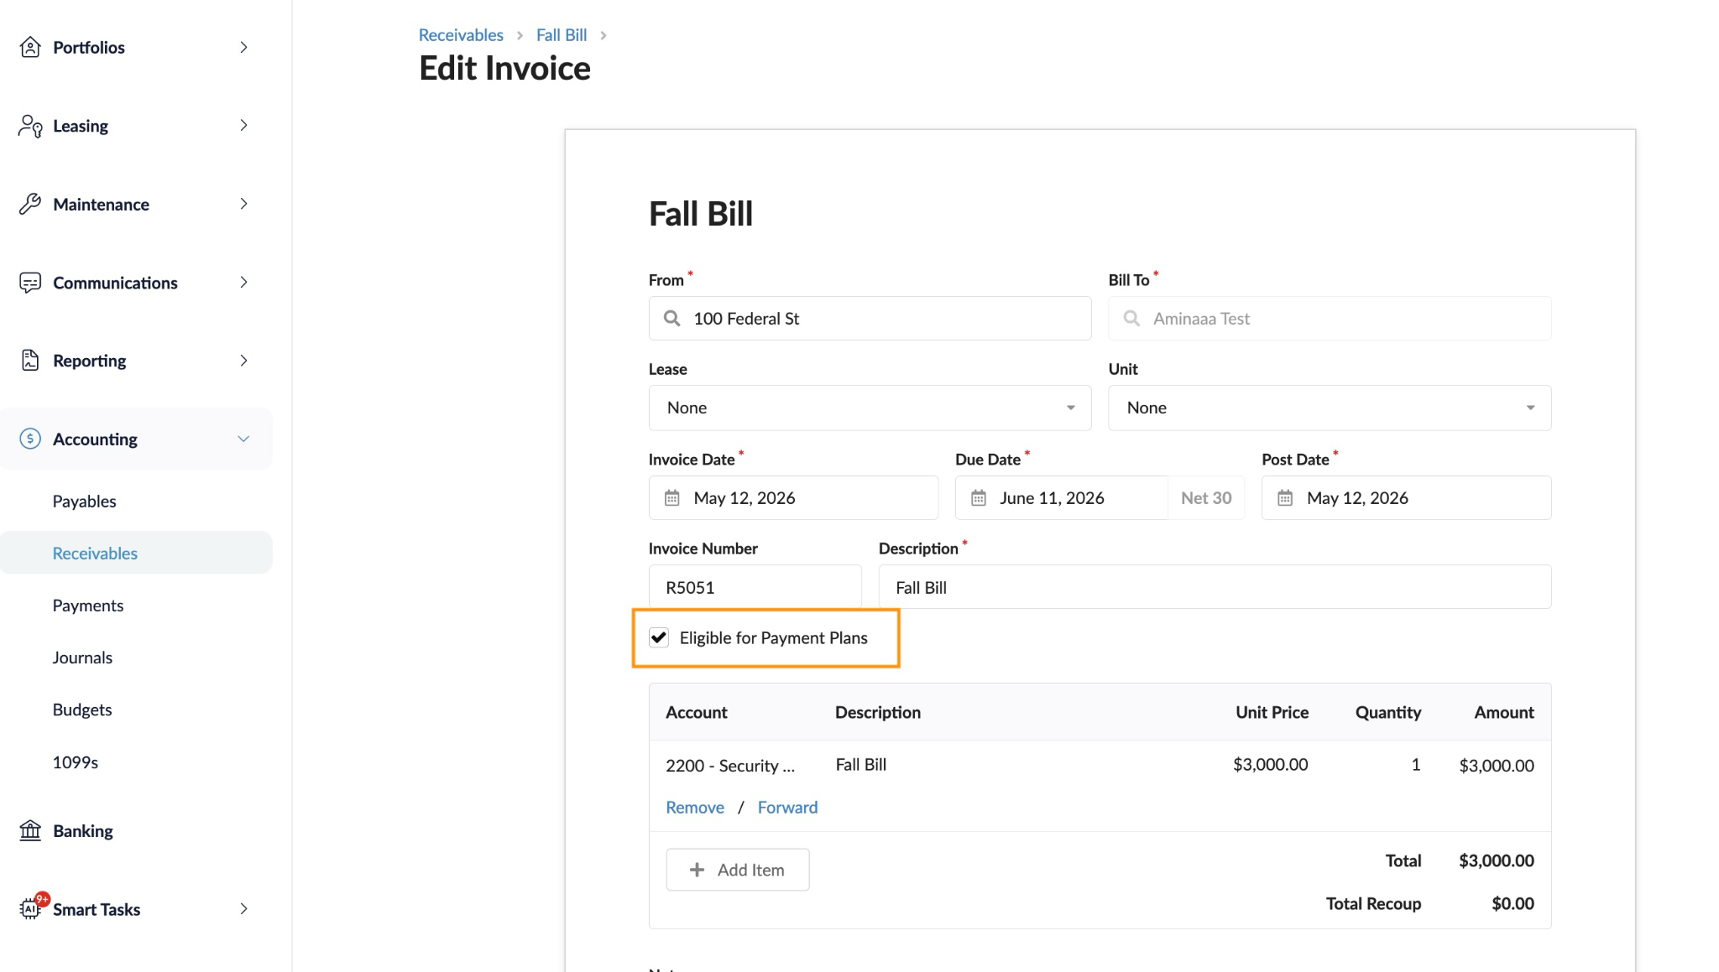Viewport: 1719px width, 972px height.
Task: Open 1099s in the sidebar
Action: 76,761
